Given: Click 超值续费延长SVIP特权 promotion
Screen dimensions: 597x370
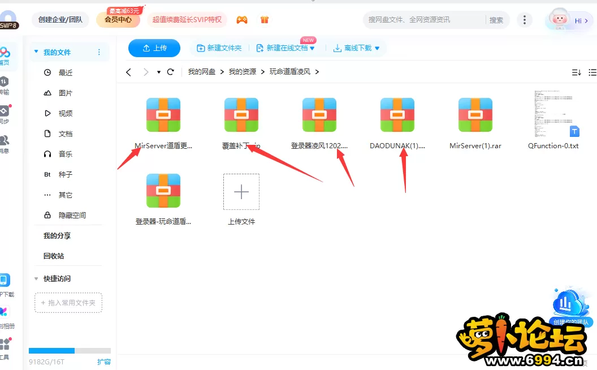Looking at the screenshot, I should click(187, 19).
